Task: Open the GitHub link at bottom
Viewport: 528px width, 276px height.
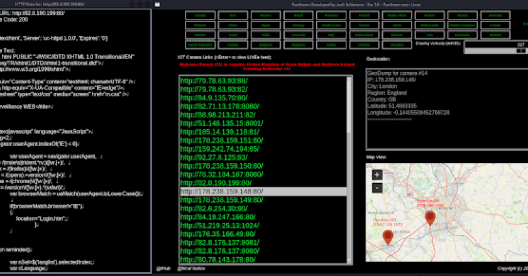Action: point(163,268)
